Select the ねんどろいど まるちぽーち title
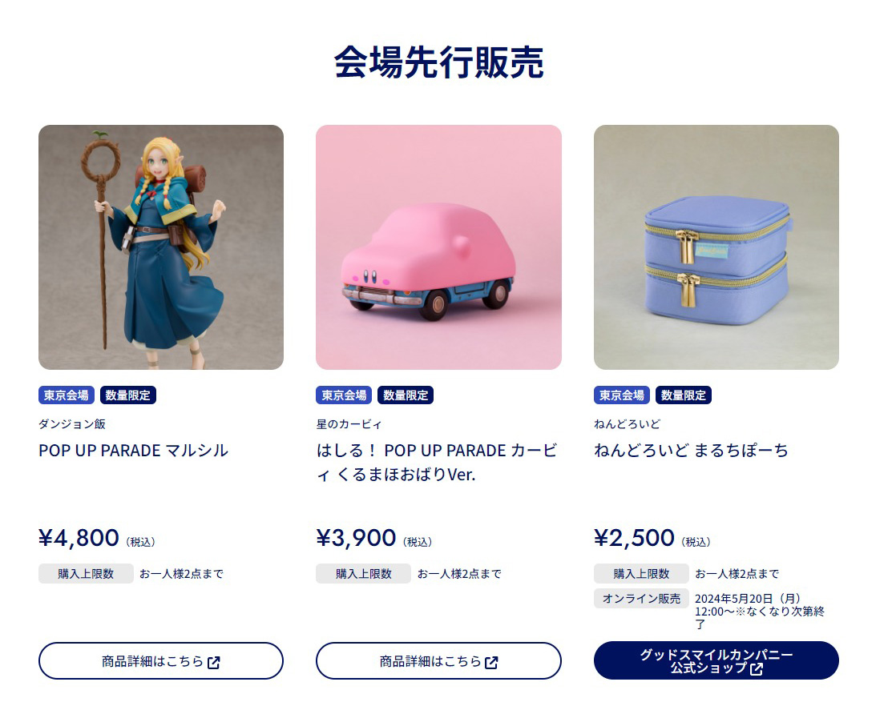This screenshot has width=896, height=706. click(x=692, y=451)
